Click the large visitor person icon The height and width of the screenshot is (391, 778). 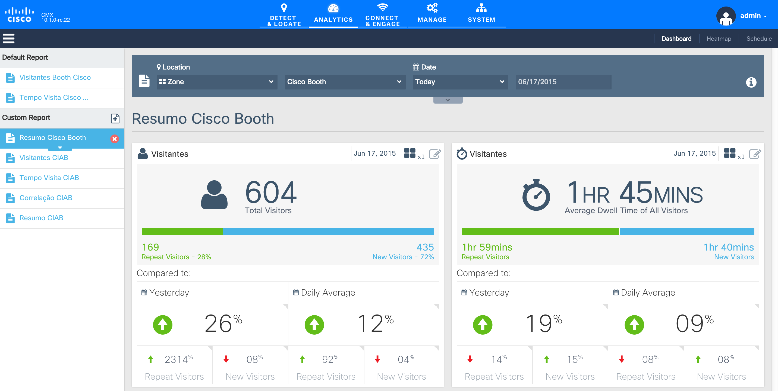tap(214, 195)
